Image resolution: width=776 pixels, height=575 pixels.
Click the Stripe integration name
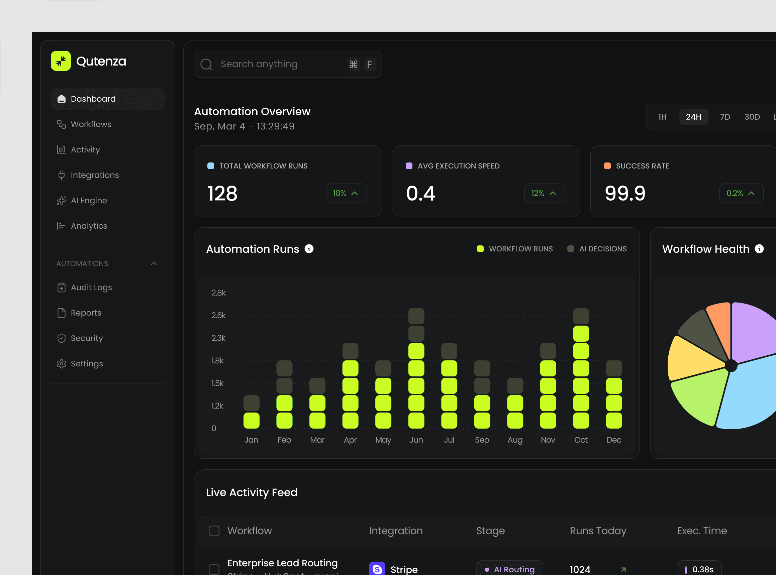pyautogui.click(x=404, y=569)
